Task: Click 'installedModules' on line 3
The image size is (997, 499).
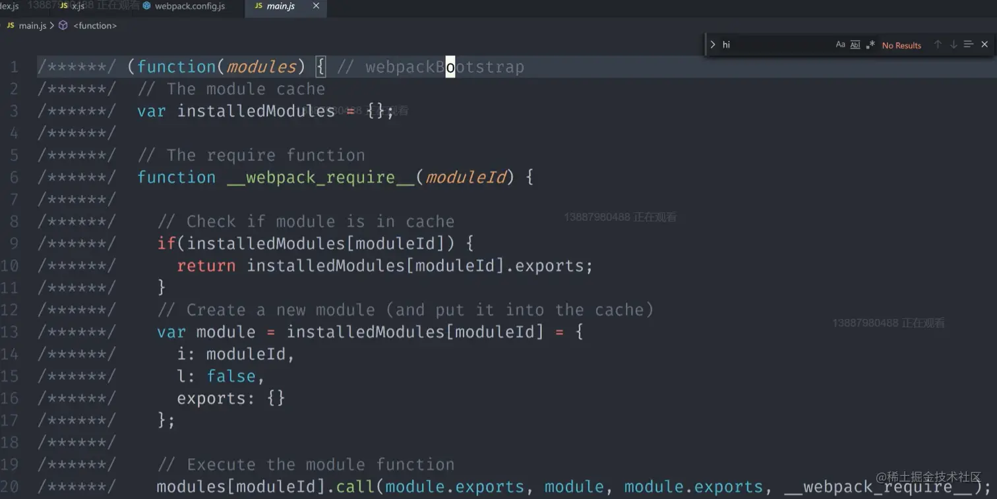Action: click(256, 111)
